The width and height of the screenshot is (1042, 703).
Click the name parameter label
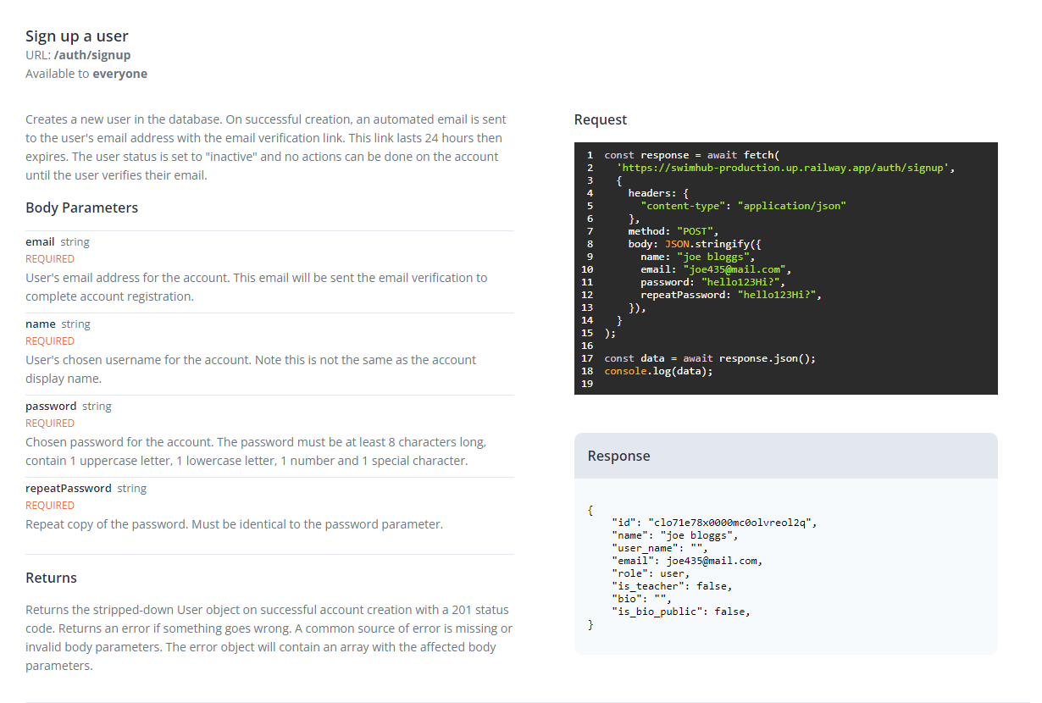[x=41, y=324]
